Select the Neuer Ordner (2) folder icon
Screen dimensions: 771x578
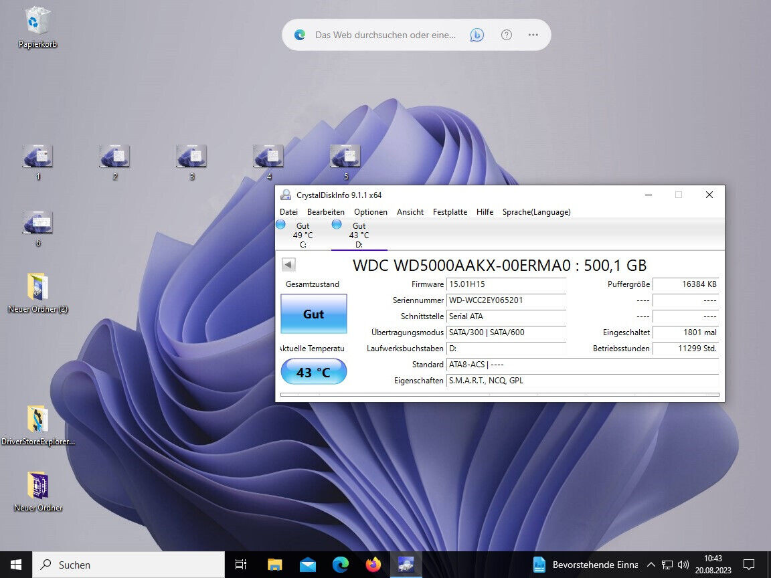pos(37,293)
